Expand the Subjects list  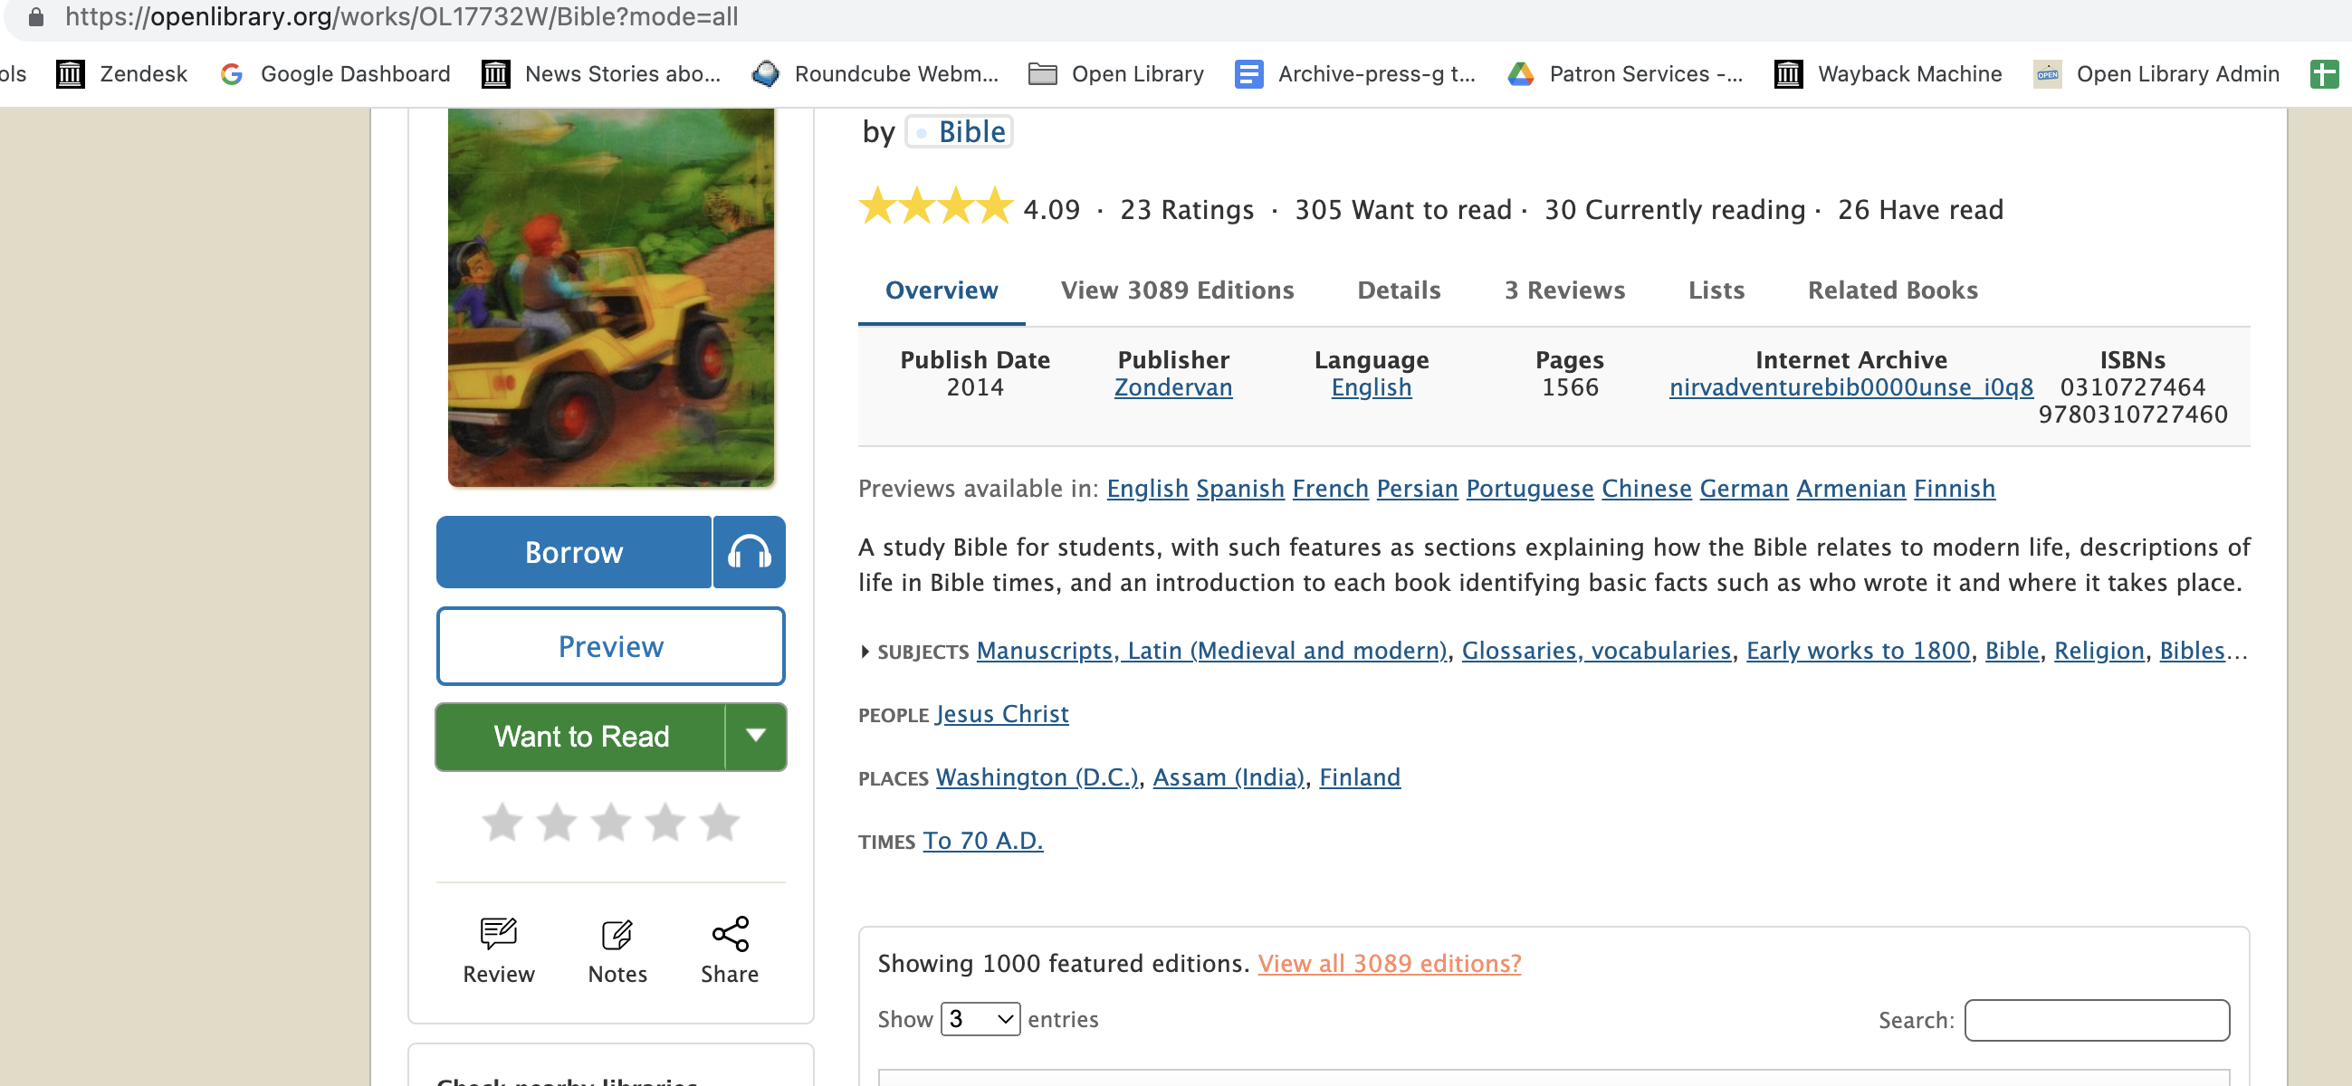[865, 652]
